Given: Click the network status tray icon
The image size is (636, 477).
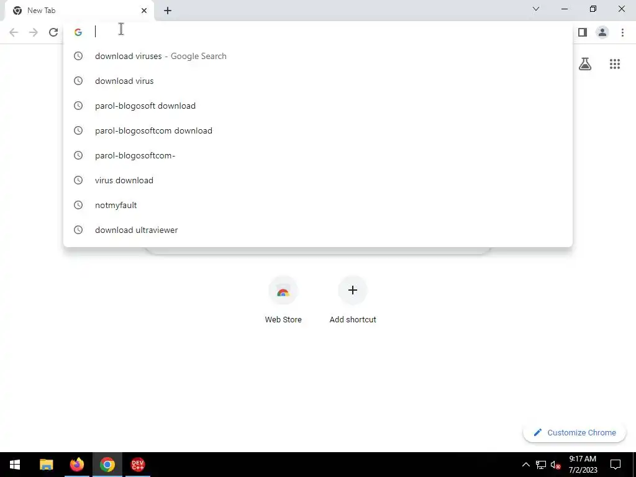Looking at the screenshot, I should (541, 465).
